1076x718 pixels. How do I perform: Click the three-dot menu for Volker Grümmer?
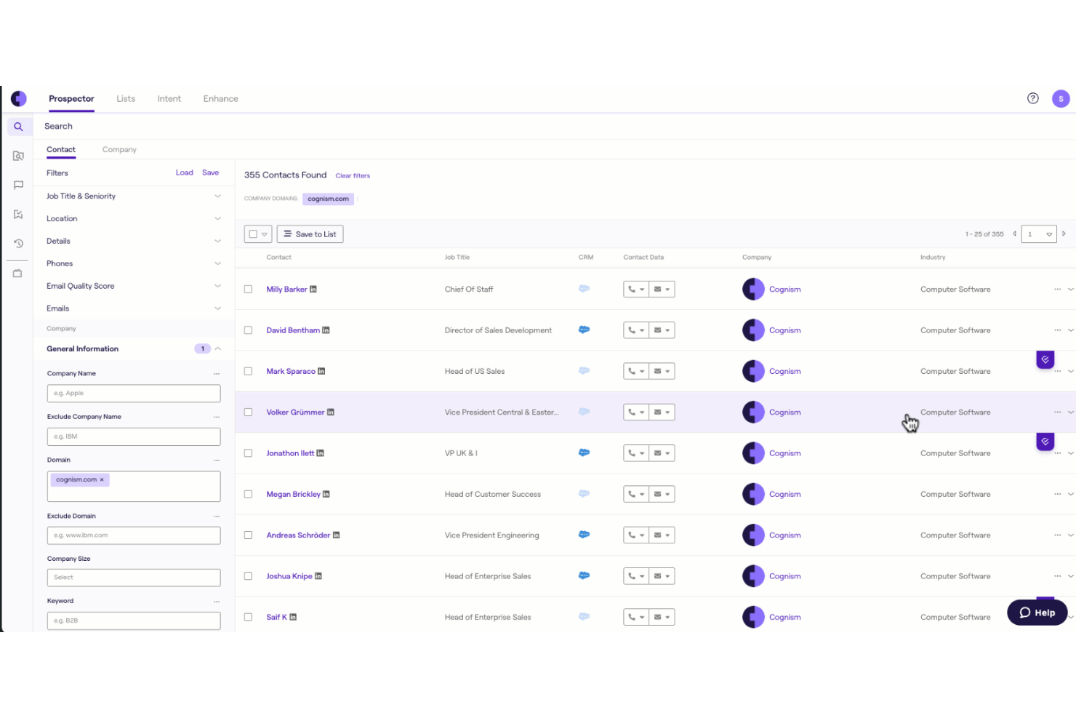[1057, 412]
